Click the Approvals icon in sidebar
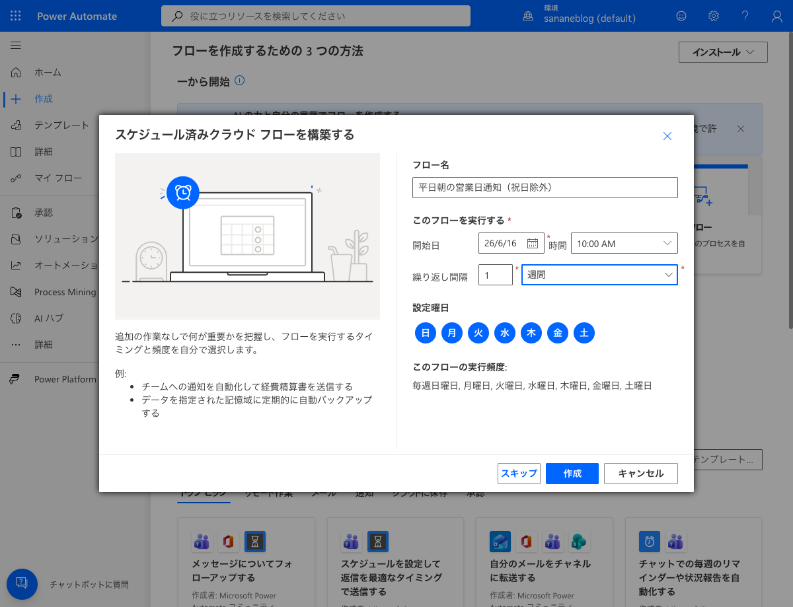This screenshot has width=793, height=607. [x=17, y=212]
